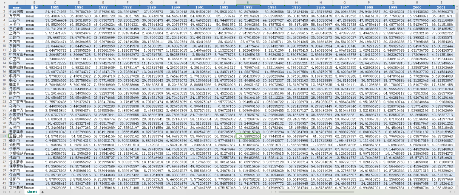Select the '佛山市' cell
Image resolution: width=459 pixels, height=195 pixels.
pyautogui.click(x=17, y=157)
